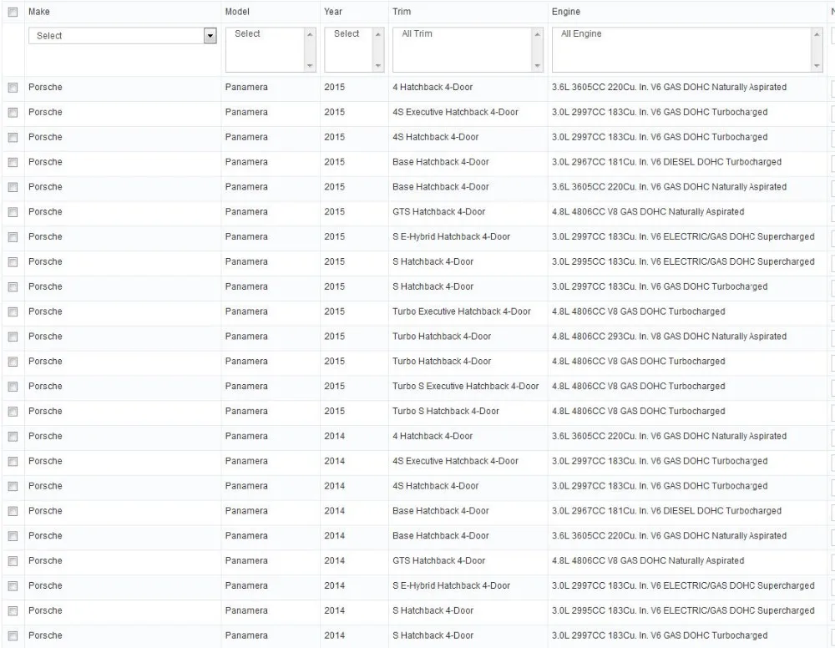The width and height of the screenshot is (835, 648).
Task: Click the down arrow of Year list scrollbar
Action: 378,66
